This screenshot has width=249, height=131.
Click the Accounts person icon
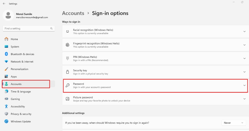pyautogui.click(x=6, y=84)
